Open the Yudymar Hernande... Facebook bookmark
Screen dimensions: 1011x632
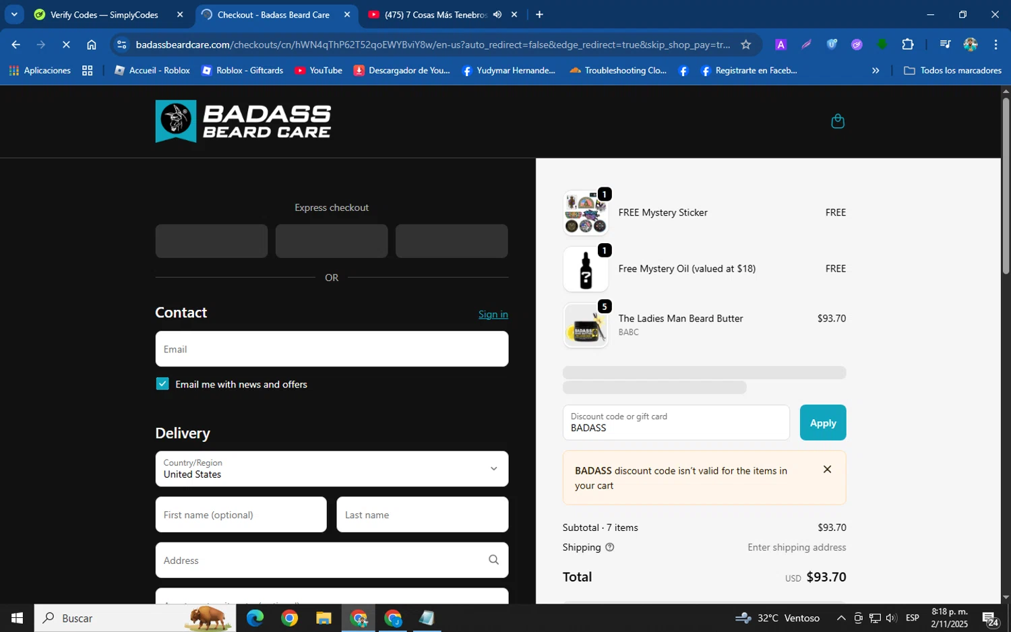[509, 70]
